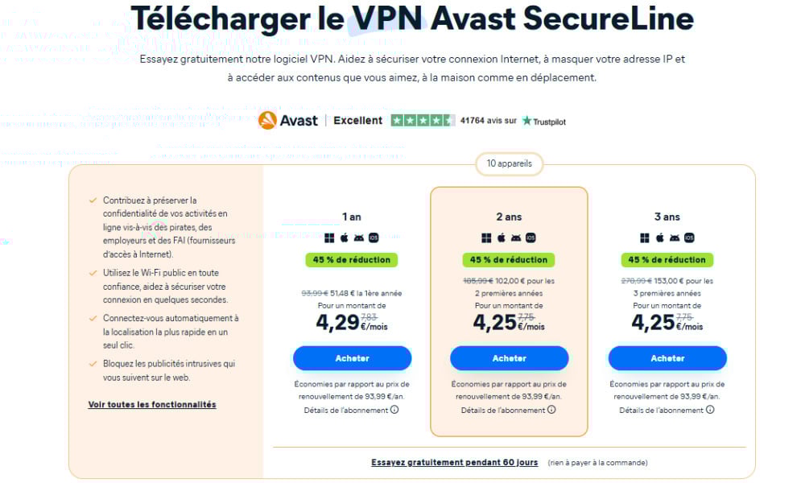
Task: Click the Windows icon under 1 an
Action: [x=329, y=237]
